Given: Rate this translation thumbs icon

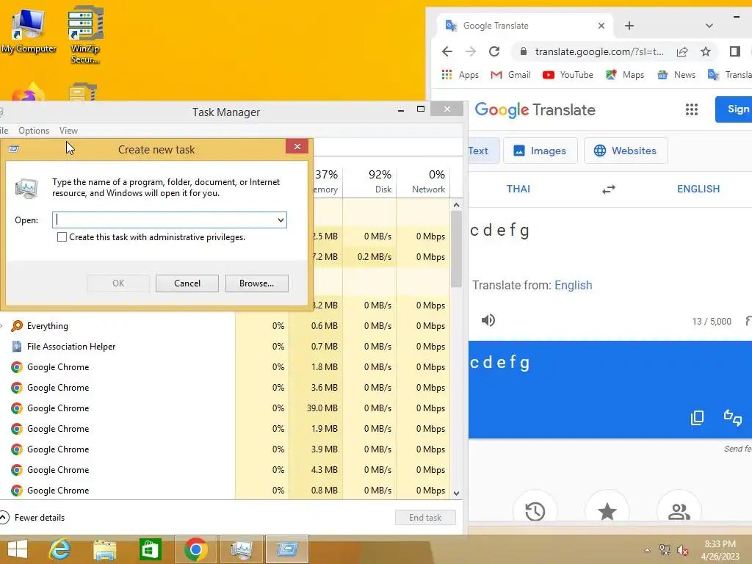Looking at the screenshot, I should click(732, 418).
